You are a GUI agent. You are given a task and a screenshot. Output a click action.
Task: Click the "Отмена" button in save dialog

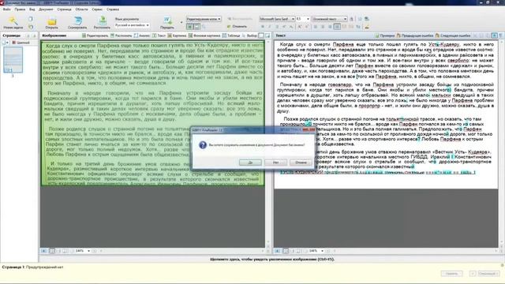coord(301,163)
